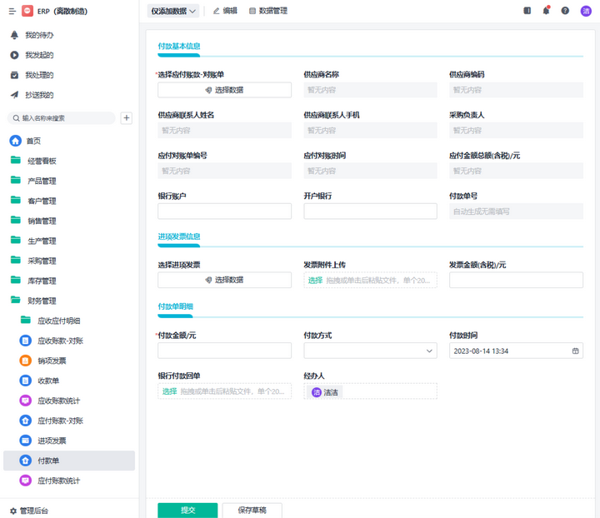Open the help question mark icon
The image size is (600, 518).
(x=565, y=11)
